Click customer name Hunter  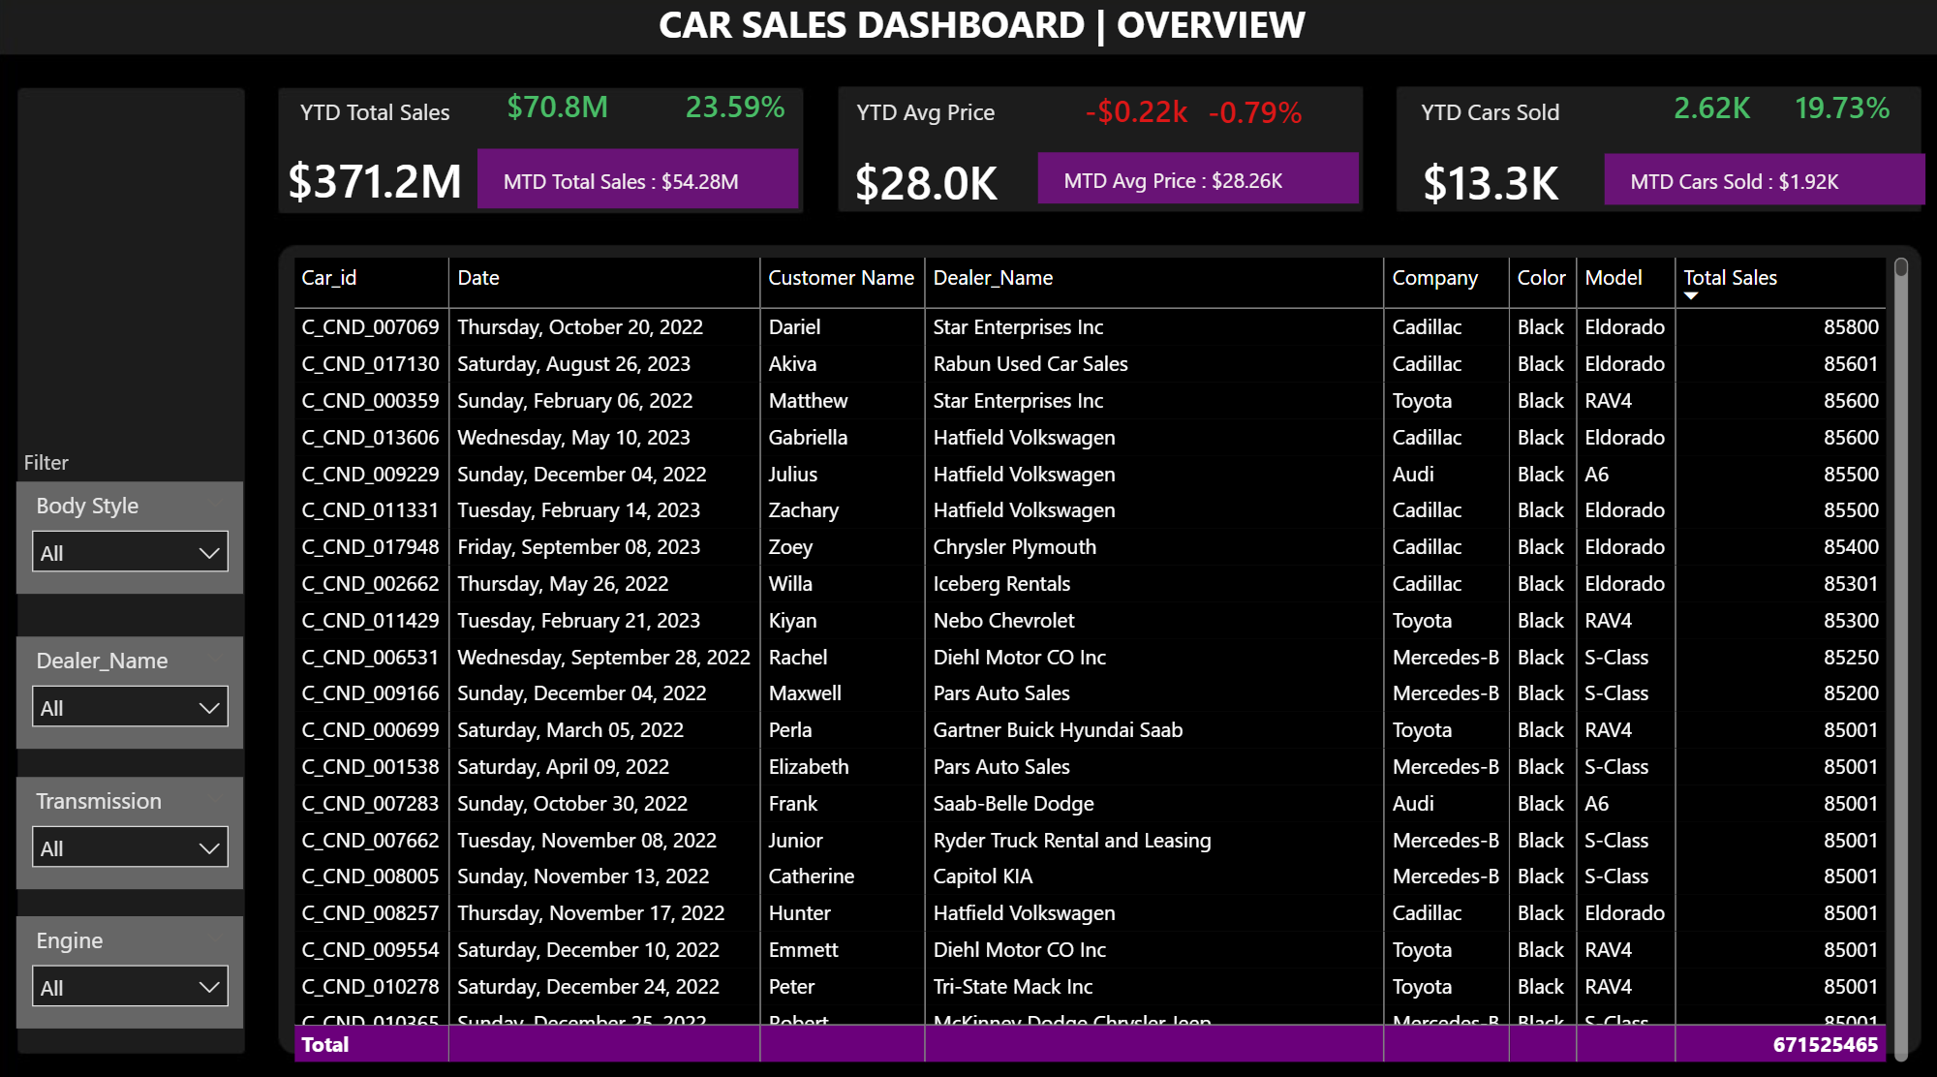(x=799, y=913)
